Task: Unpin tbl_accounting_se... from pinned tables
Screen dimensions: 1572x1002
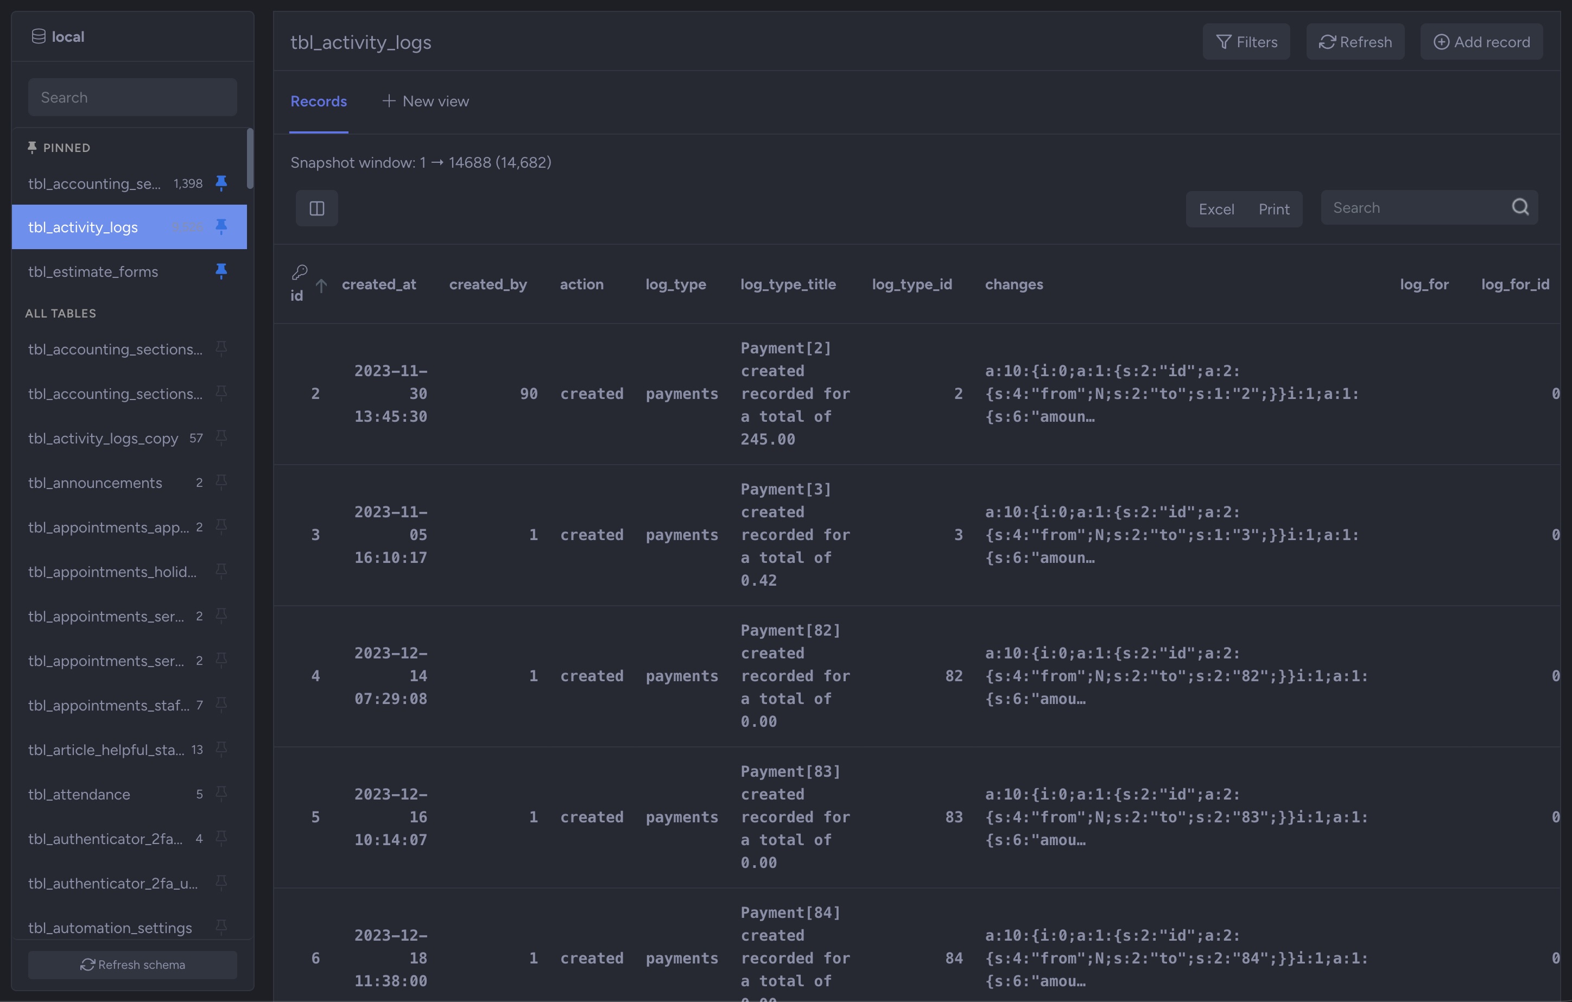Action: (x=221, y=183)
